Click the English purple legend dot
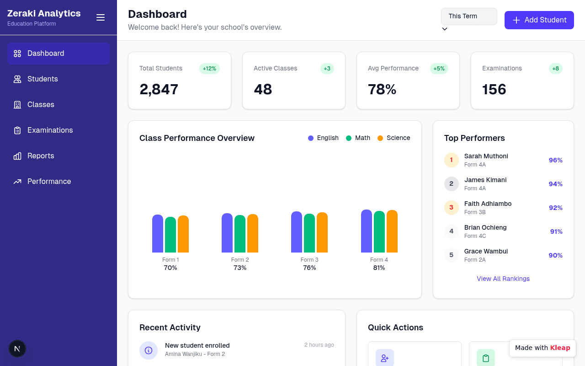This screenshot has height=366, width=585. click(x=311, y=138)
